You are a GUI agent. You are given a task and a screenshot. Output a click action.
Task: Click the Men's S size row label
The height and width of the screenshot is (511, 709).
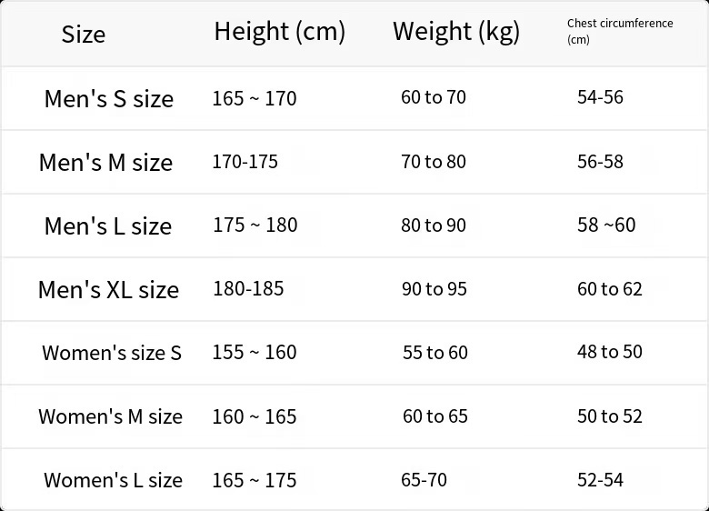point(108,98)
